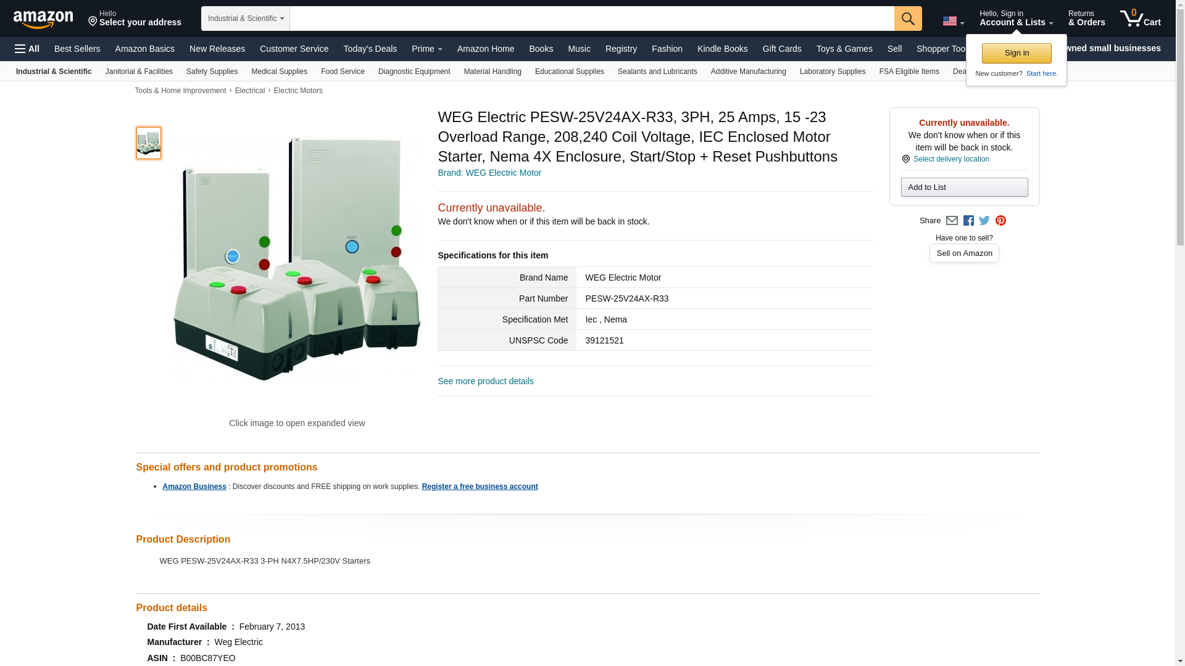This screenshot has width=1185, height=666.
Task: Share product via email icon
Action: [952, 221]
